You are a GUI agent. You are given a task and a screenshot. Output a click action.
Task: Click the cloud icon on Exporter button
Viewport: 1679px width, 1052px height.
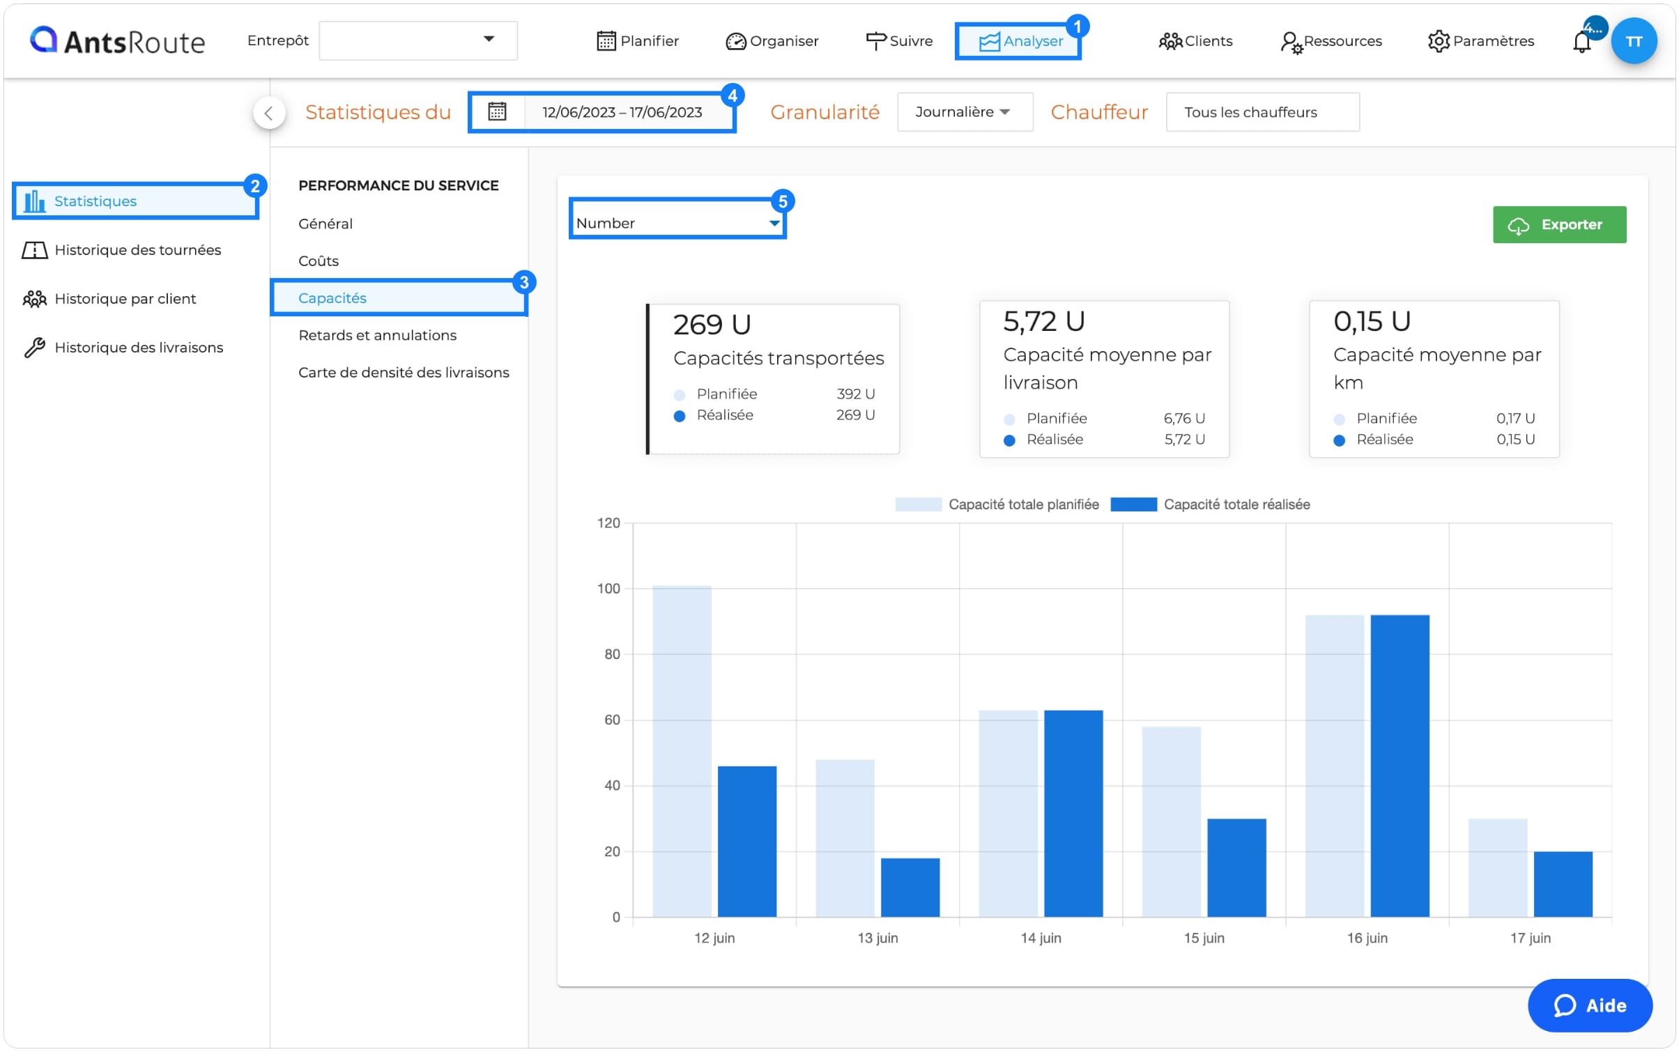click(x=1518, y=225)
